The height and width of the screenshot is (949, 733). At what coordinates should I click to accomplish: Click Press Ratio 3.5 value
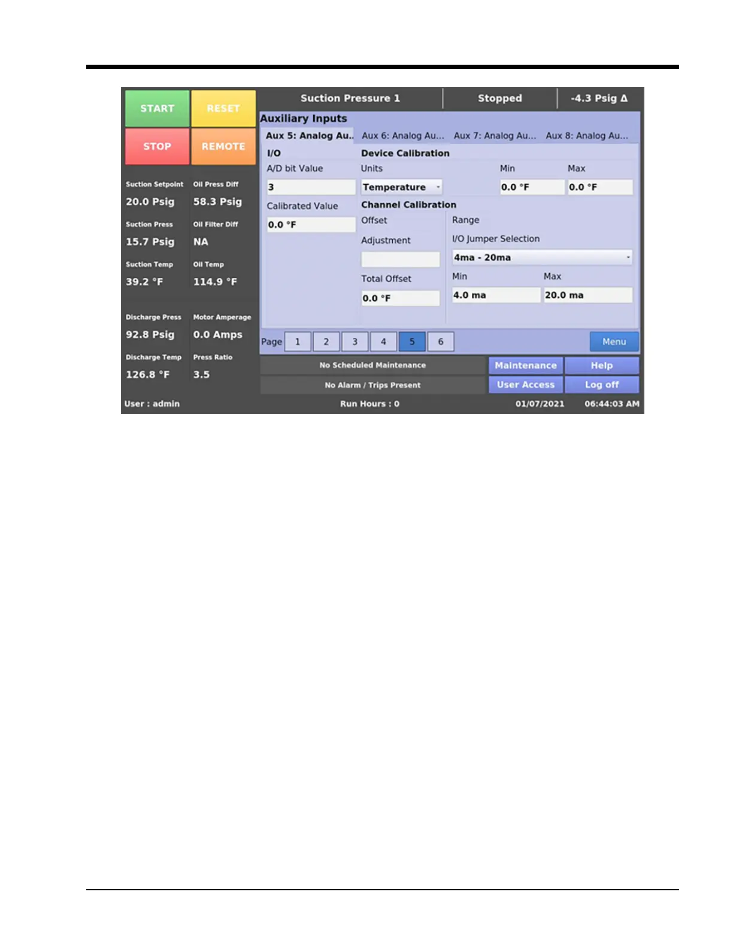point(201,374)
